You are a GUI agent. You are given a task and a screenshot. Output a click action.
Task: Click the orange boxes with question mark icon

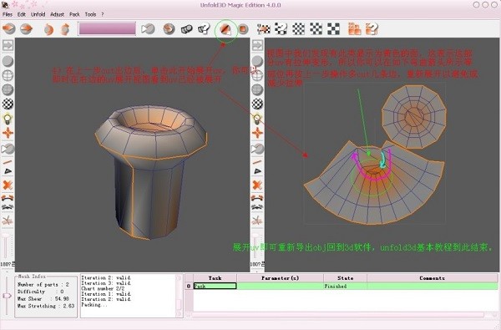click(x=372, y=29)
